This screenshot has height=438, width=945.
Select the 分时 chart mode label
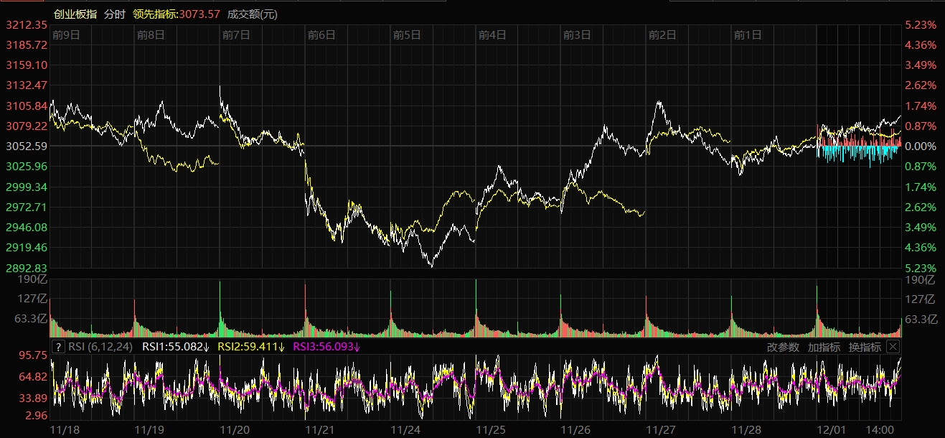(114, 14)
